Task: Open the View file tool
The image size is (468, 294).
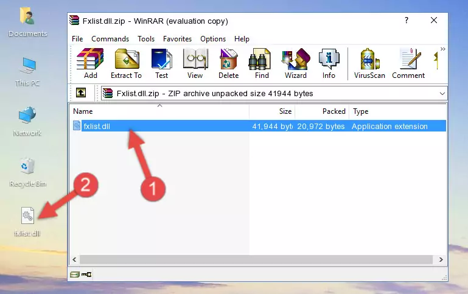Action: 195,63
